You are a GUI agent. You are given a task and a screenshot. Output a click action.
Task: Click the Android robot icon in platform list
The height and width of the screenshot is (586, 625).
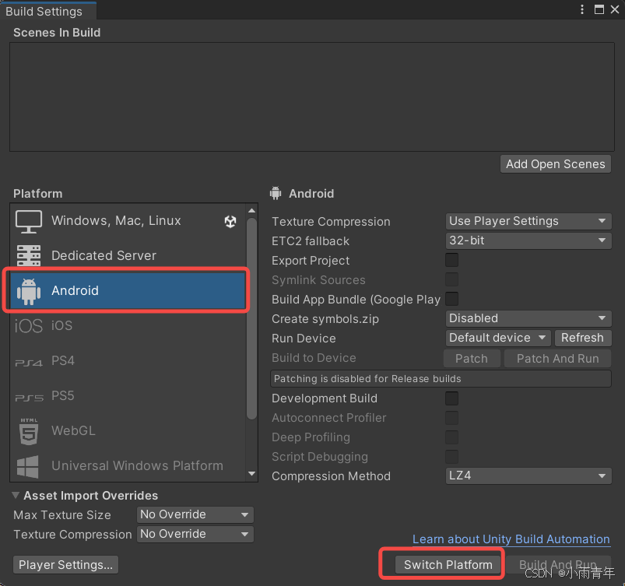[x=29, y=291]
